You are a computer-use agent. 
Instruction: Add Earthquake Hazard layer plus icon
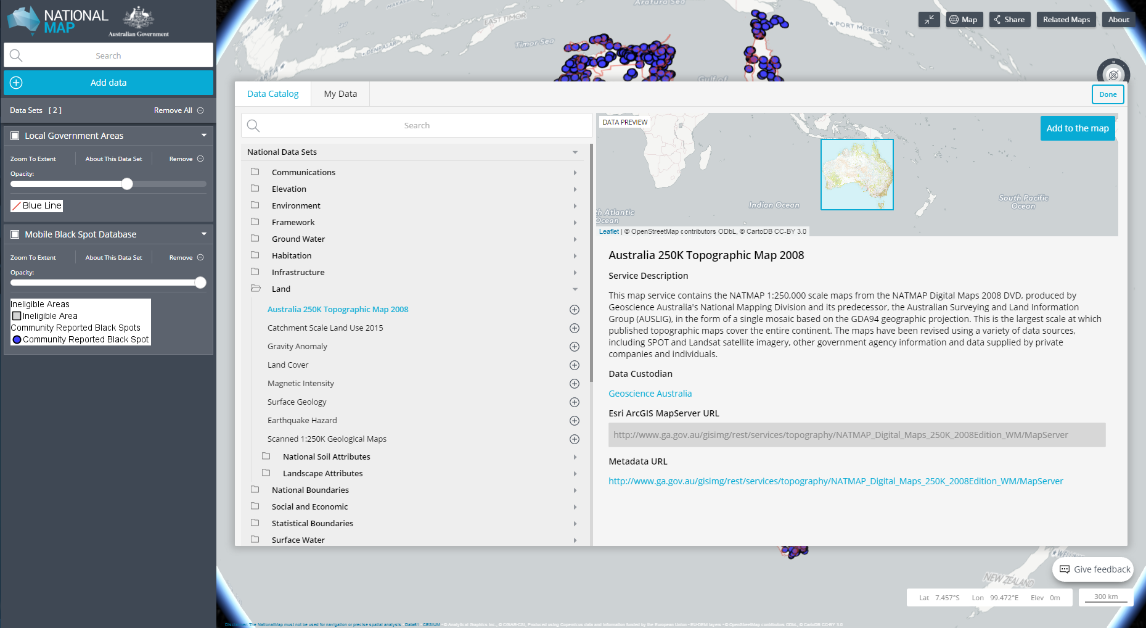coord(574,421)
